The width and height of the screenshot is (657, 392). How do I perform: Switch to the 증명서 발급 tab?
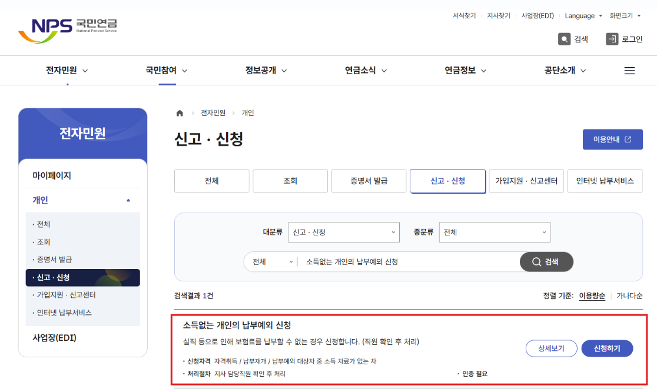[369, 181]
